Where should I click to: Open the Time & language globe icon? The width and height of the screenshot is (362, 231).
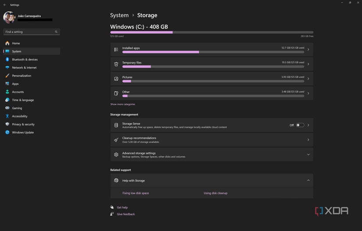[x=7, y=100]
